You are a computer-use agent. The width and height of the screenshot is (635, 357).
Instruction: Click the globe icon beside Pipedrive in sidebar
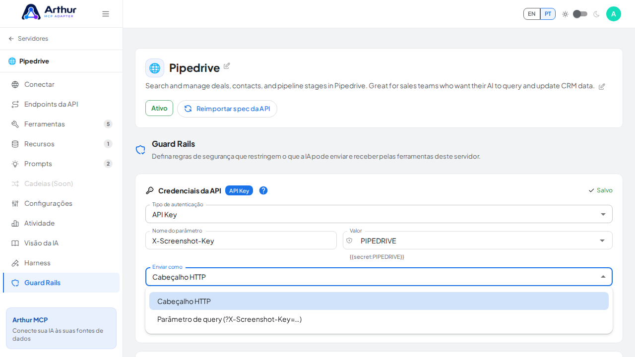pos(12,61)
